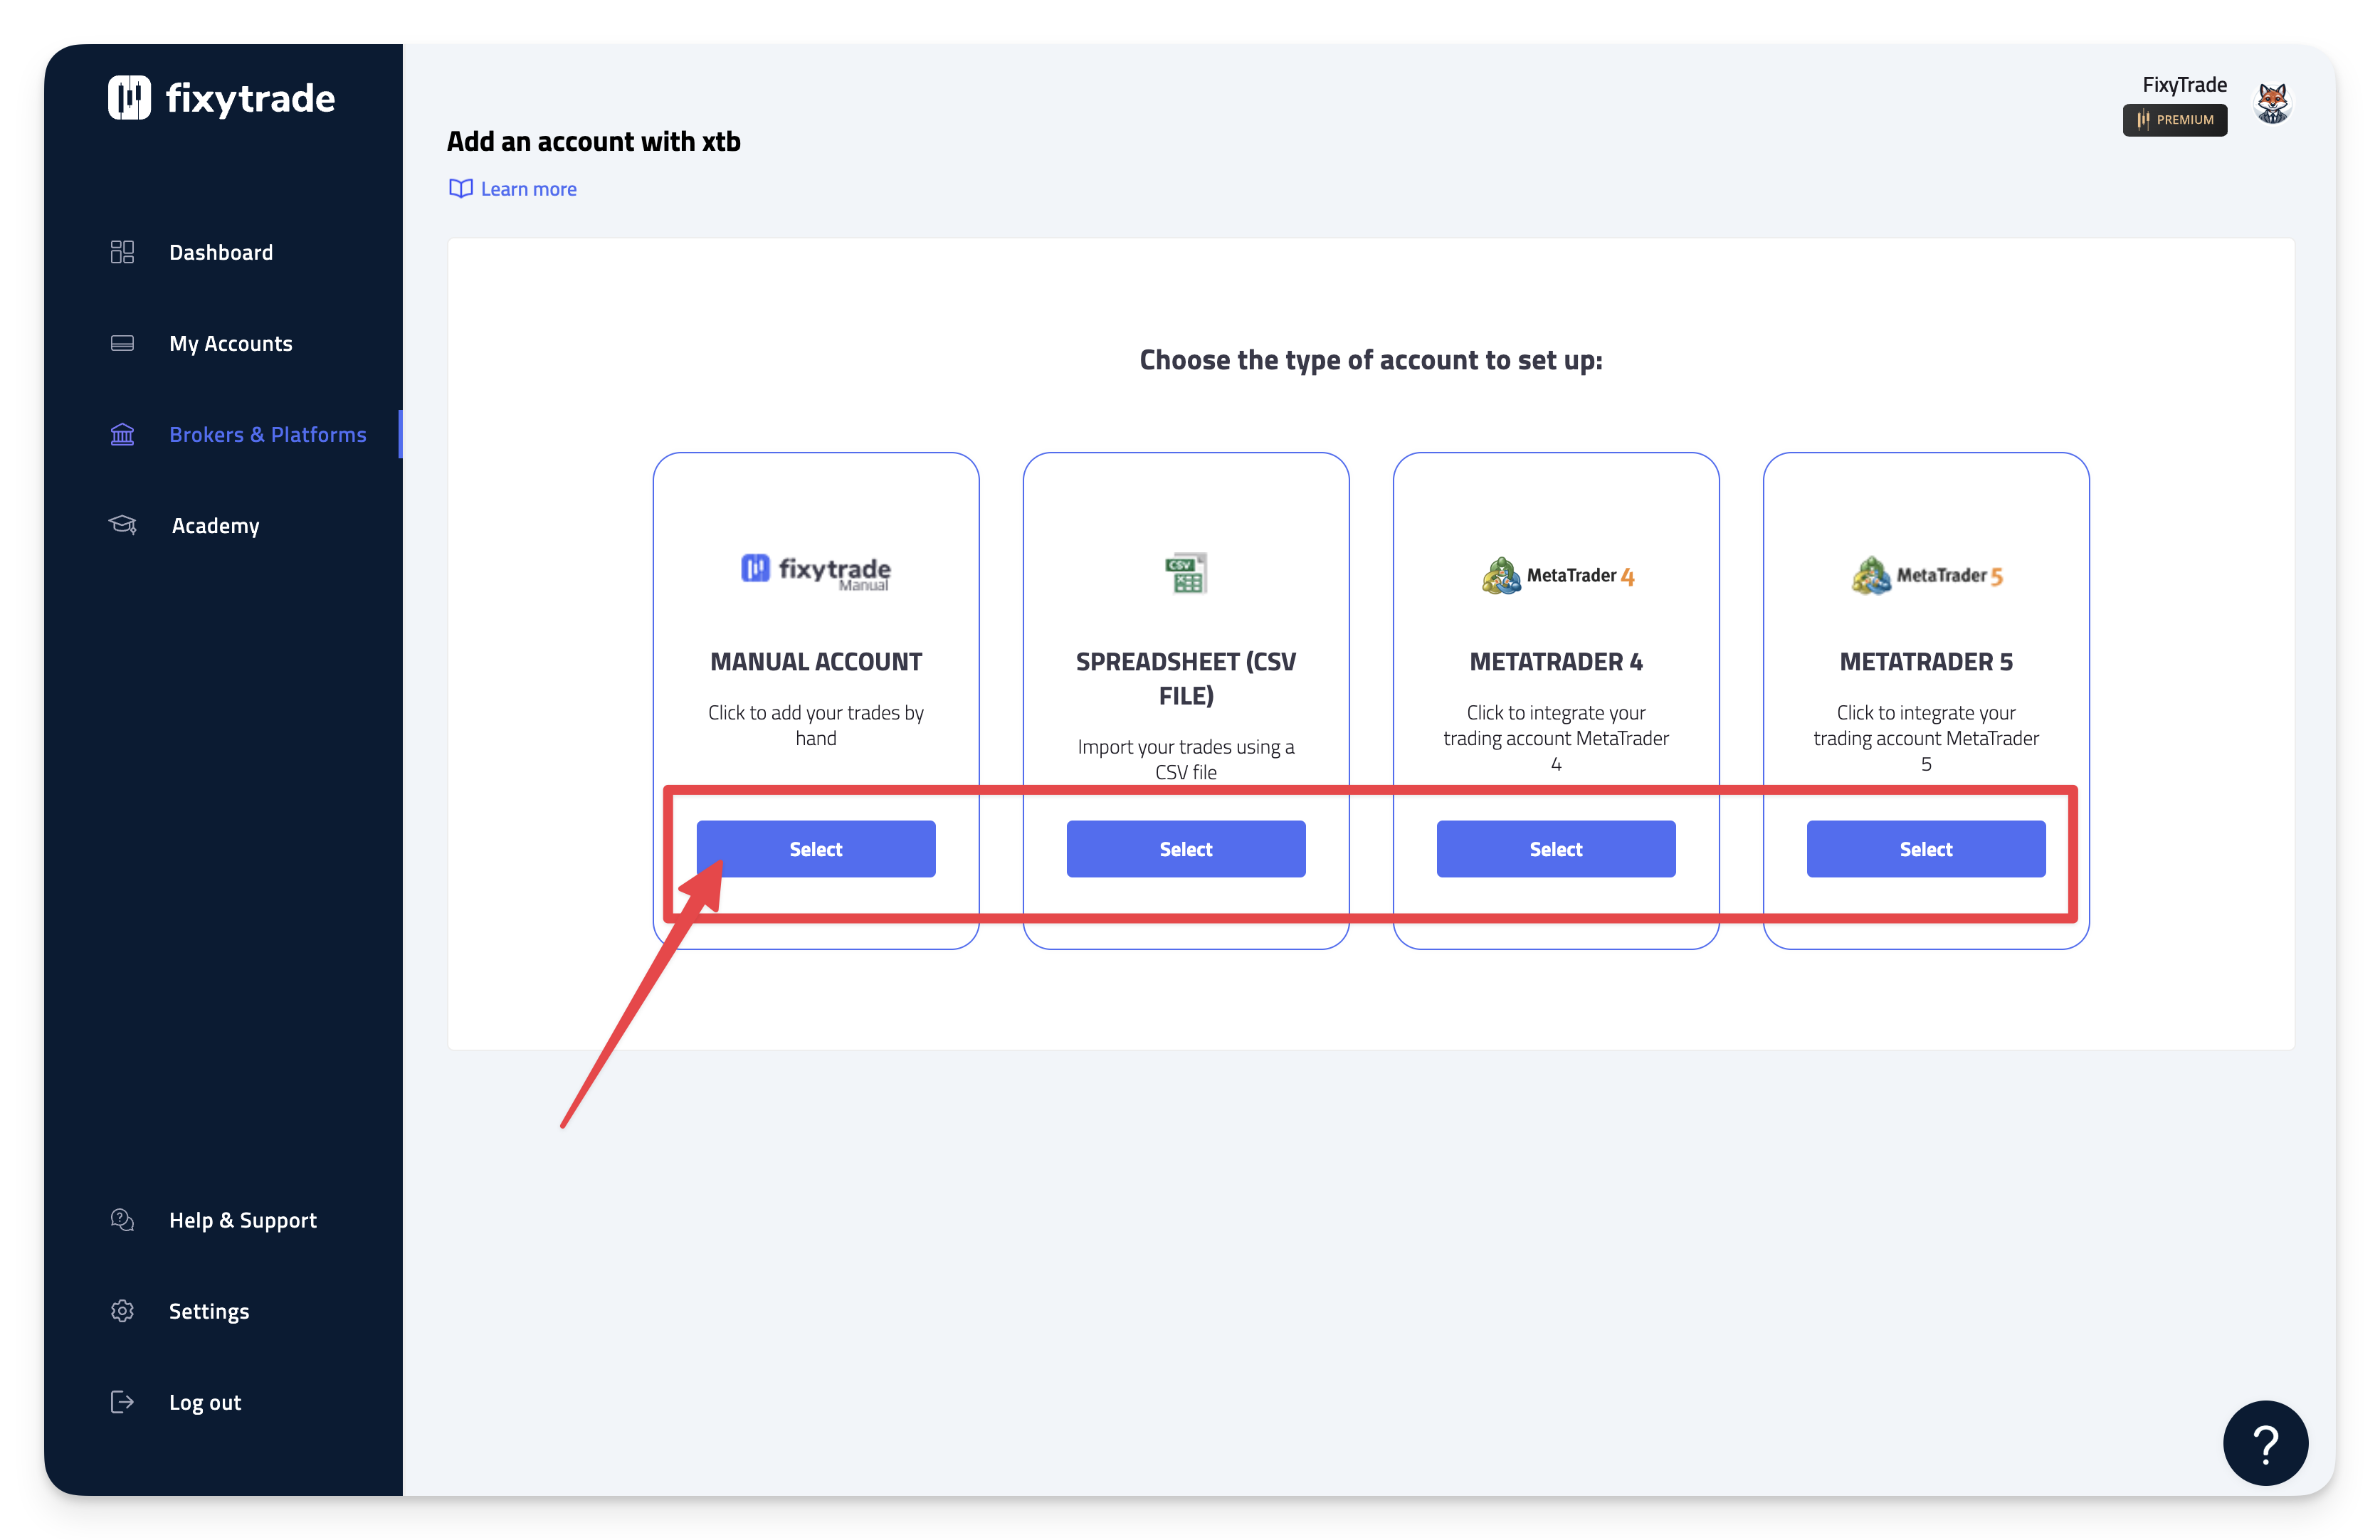Click the Academy graduation cap icon
2380x1540 pixels.
pos(122,525)
